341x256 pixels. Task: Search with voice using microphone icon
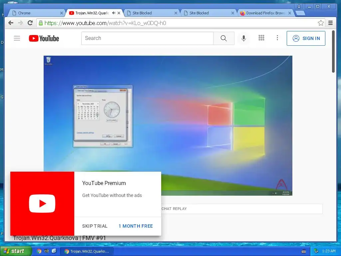[x=244, y=38]
